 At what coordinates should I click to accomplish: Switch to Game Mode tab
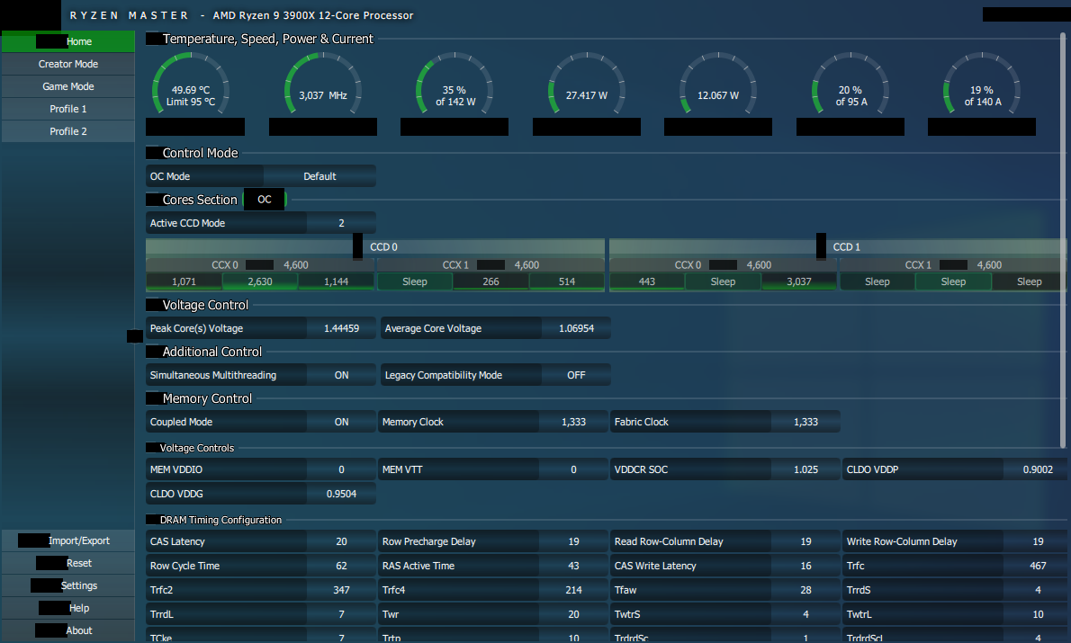[68, 86]
